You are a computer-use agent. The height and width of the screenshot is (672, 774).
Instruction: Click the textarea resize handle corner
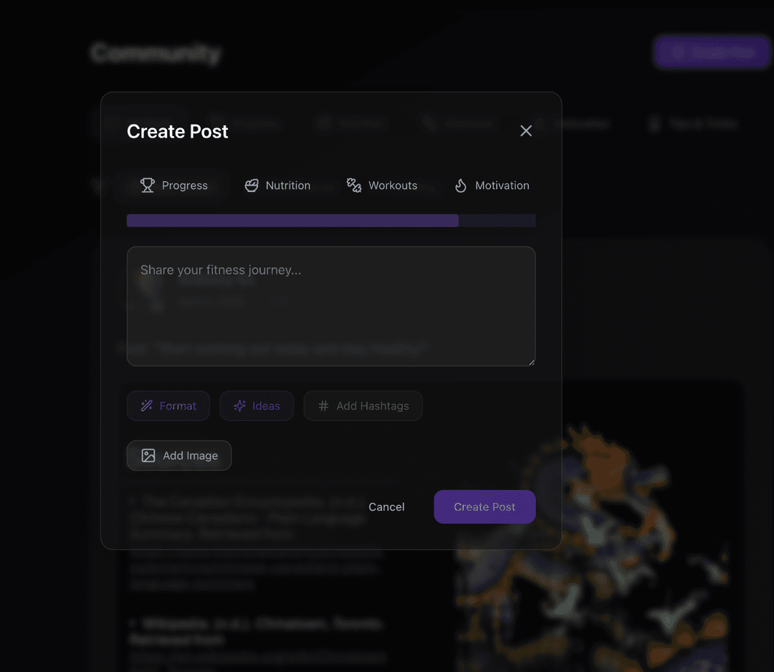(531, 363)
